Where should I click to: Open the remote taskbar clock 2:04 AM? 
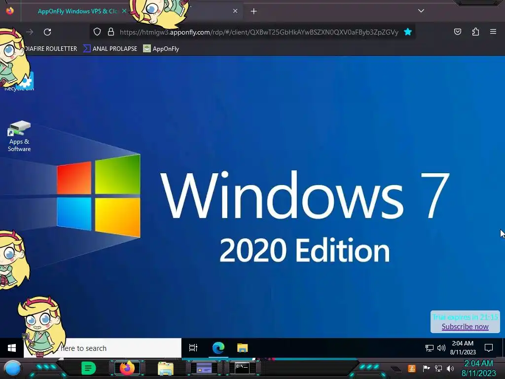point(463,348)
